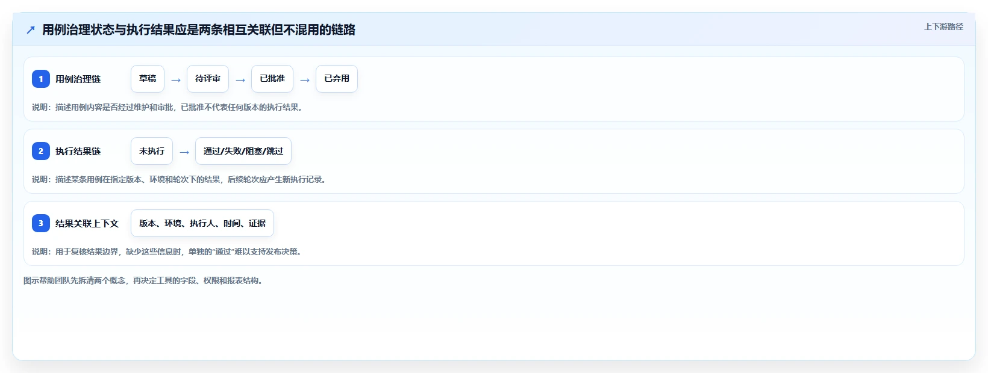Select the 已弃用 state chip
988x373 pixels.
(337, 79)
